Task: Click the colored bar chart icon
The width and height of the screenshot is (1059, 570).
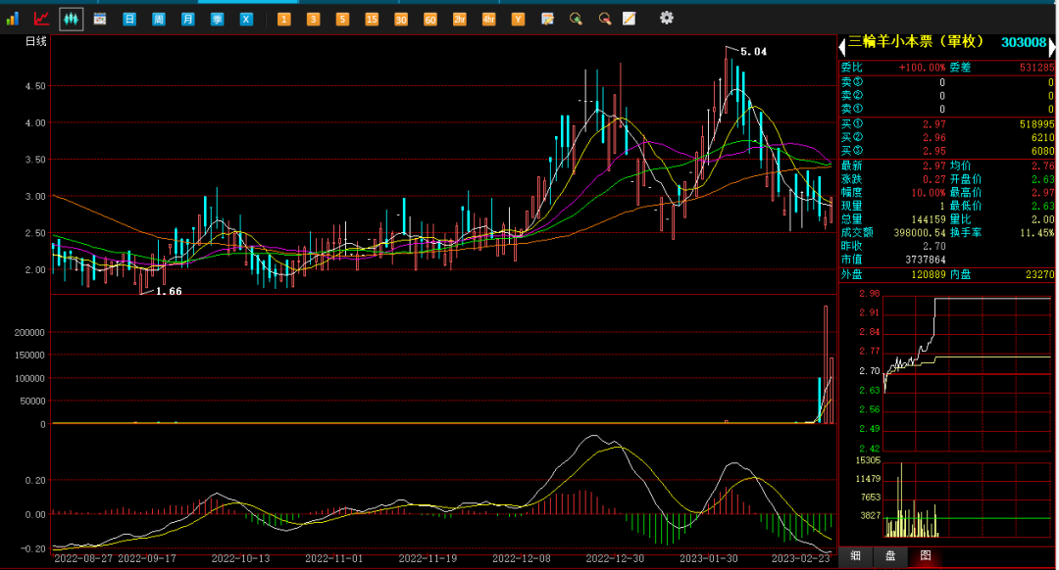Action: coord(13,19)
